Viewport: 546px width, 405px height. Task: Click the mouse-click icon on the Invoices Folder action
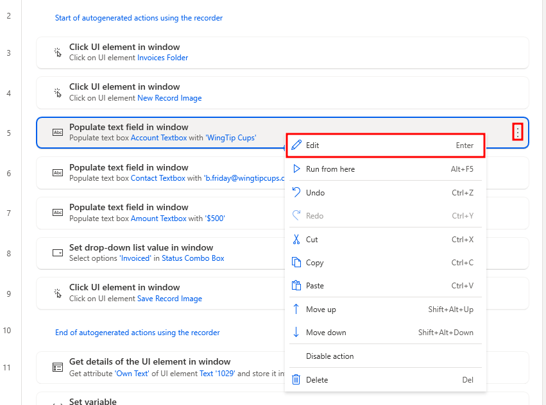coord(56,52)
